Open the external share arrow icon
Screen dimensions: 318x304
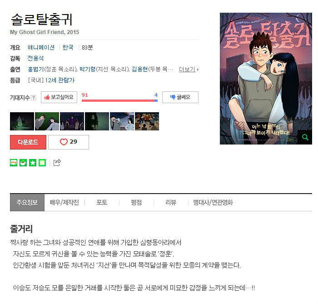tap(57, 162)
